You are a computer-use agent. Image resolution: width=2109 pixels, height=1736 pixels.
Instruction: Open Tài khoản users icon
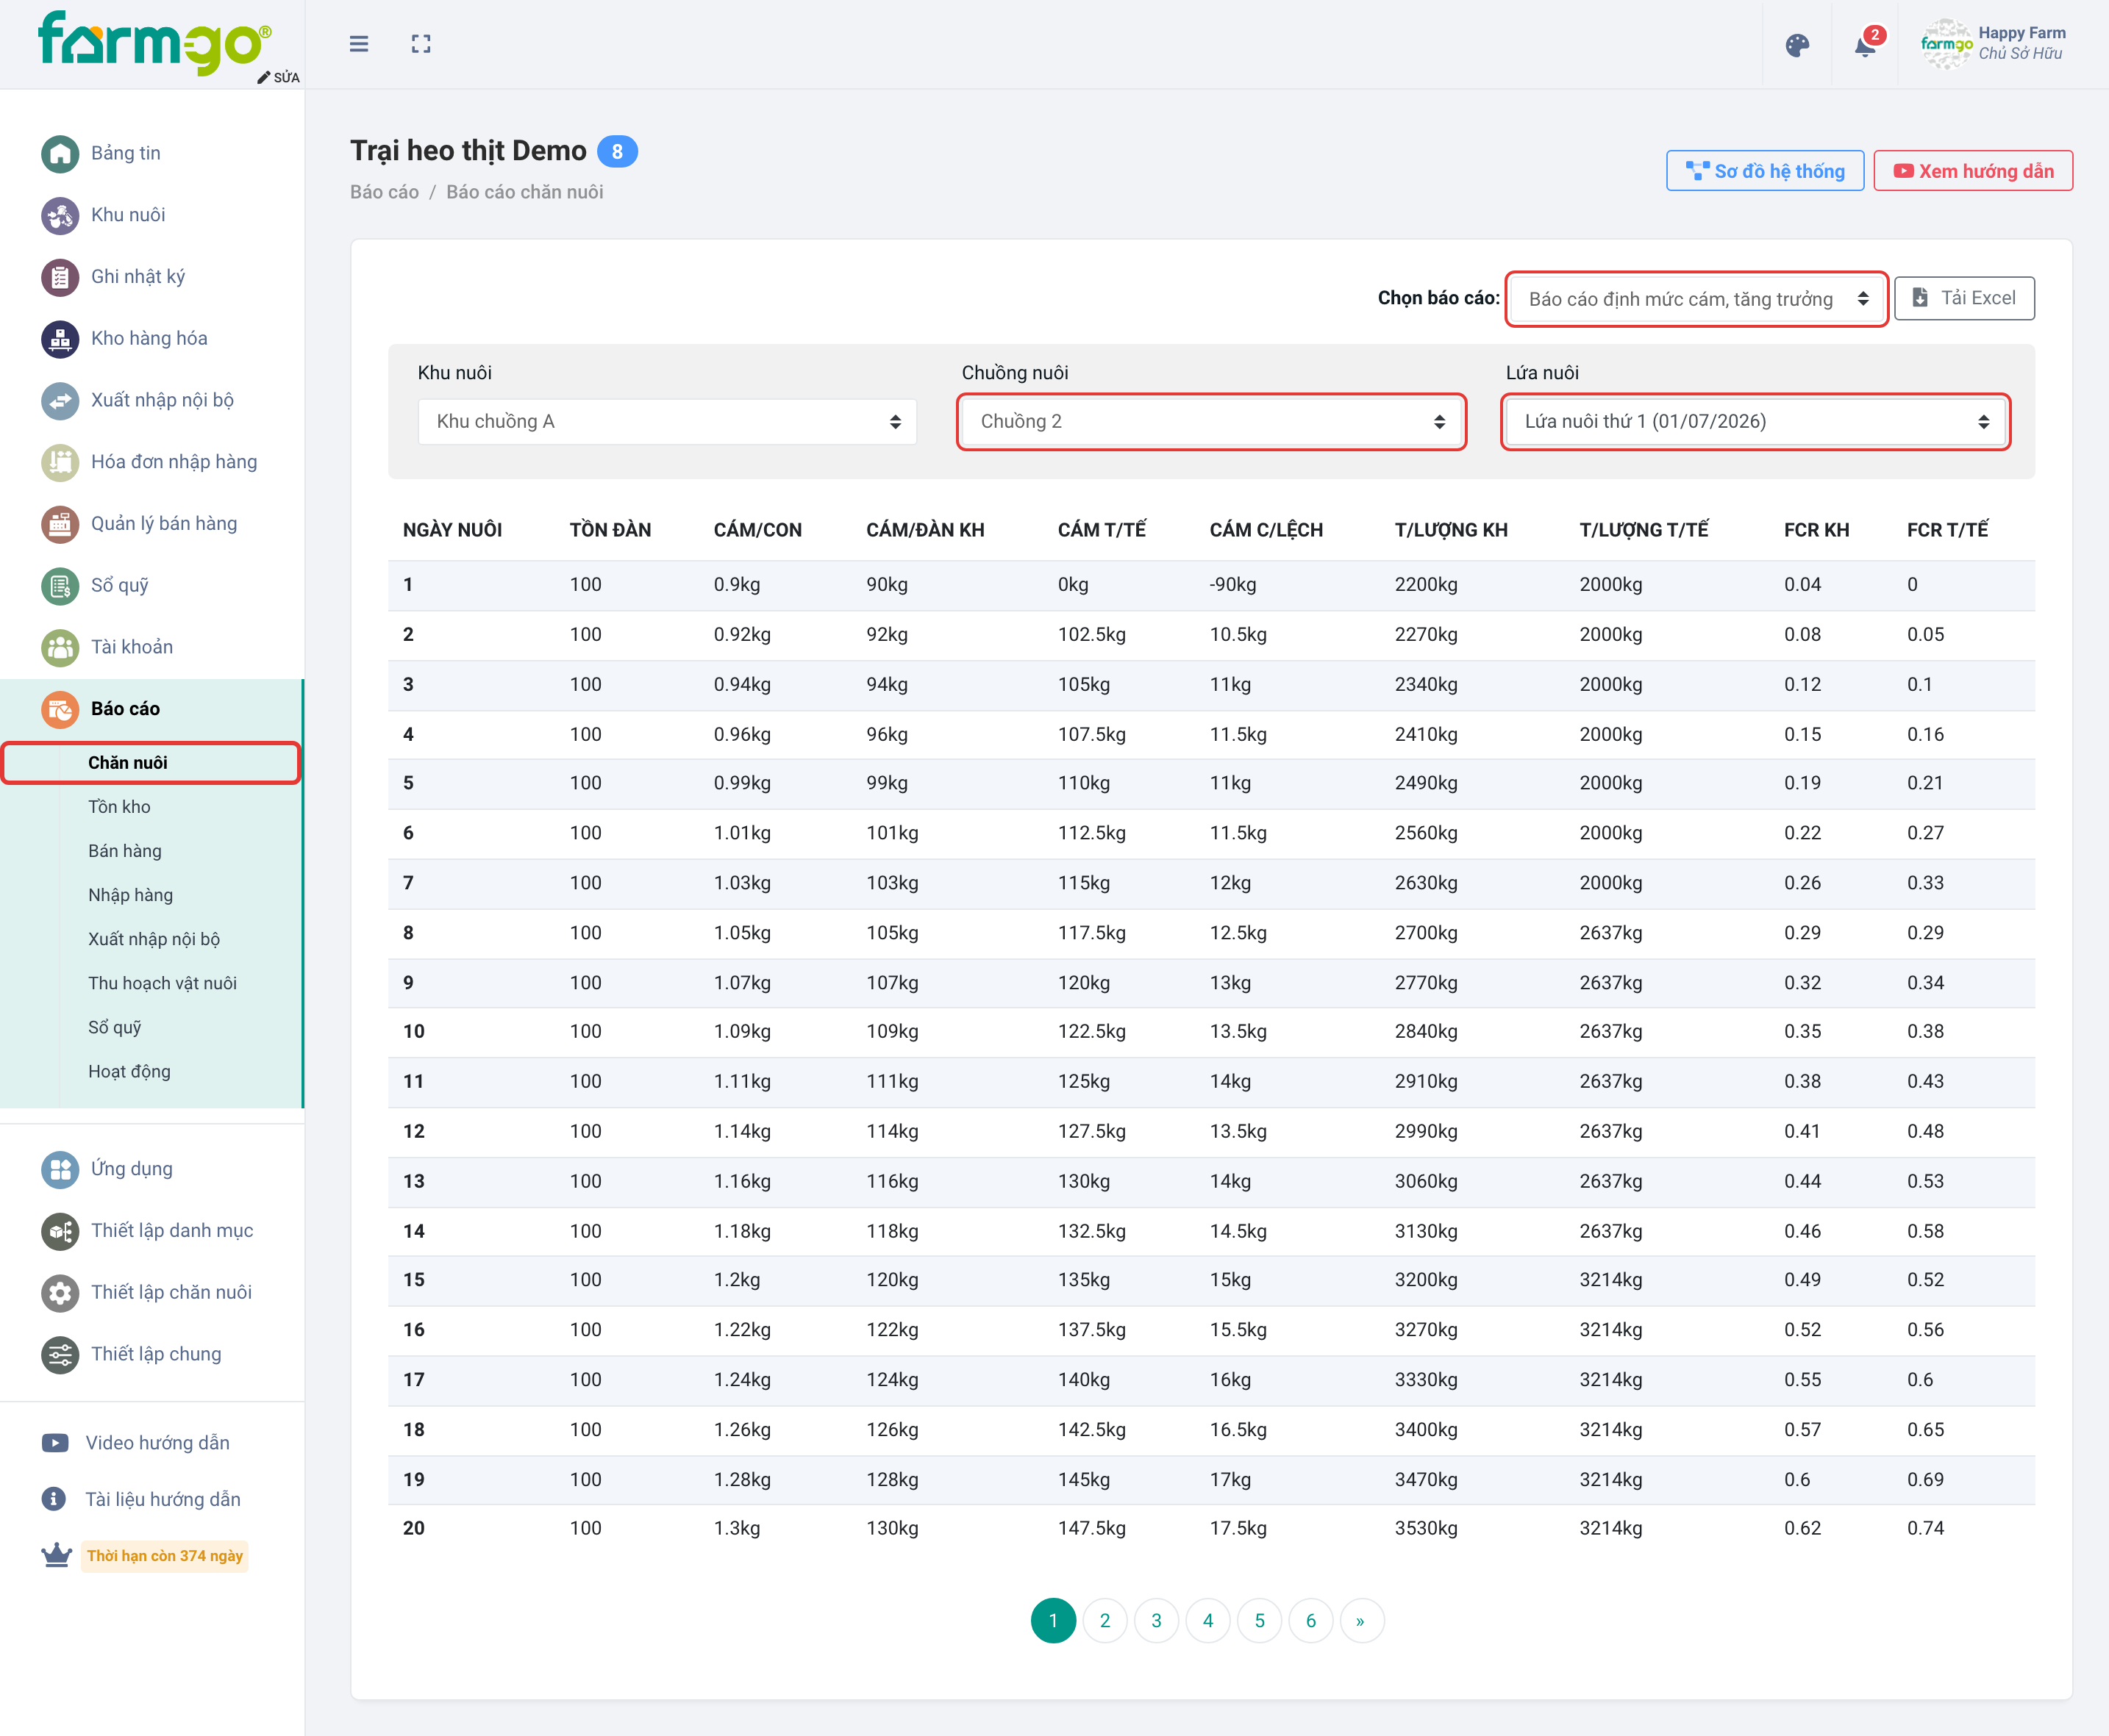60,648
